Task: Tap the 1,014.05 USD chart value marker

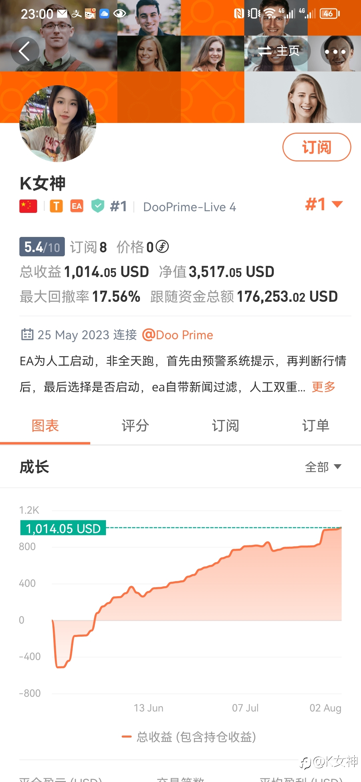Action: click(x=63, y=528)
